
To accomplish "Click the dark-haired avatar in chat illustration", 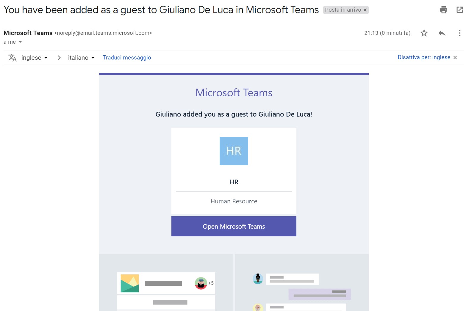I will pos(258,279).
